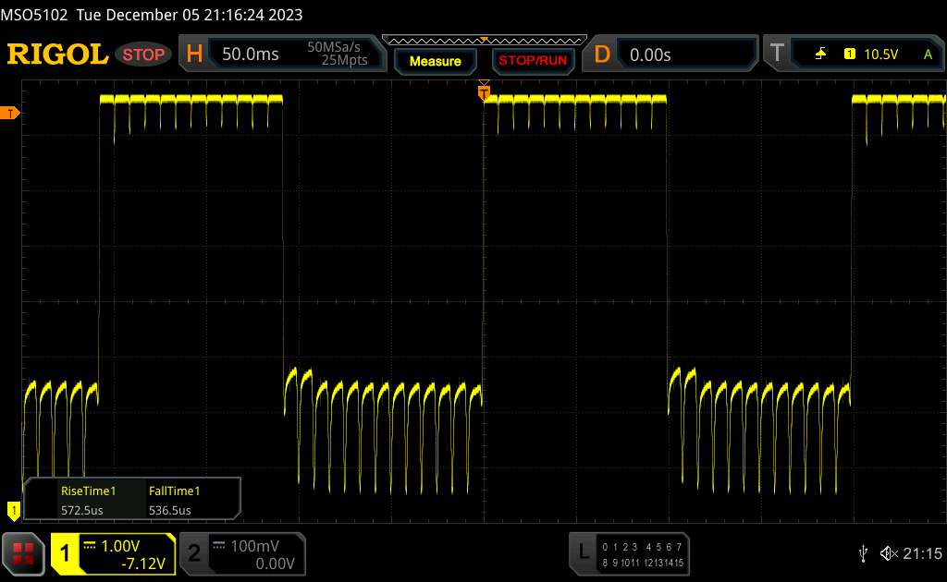The width and height of the screenshot is (947, 582).
Task: Click the horizontal H timebase icon
Action: click(194, 55)
